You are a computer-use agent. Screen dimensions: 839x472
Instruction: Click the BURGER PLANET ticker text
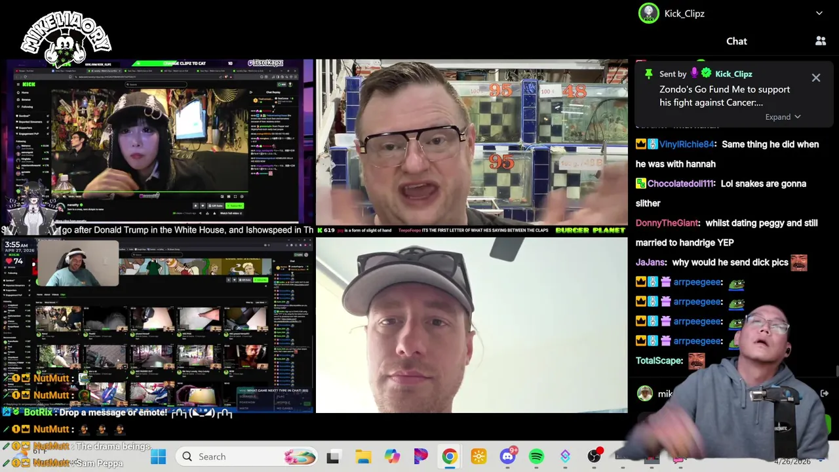(590, 231)
